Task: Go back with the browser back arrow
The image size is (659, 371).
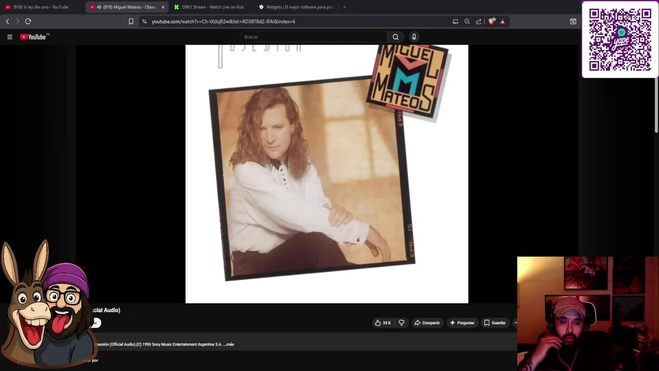Action: click(7, 22)
